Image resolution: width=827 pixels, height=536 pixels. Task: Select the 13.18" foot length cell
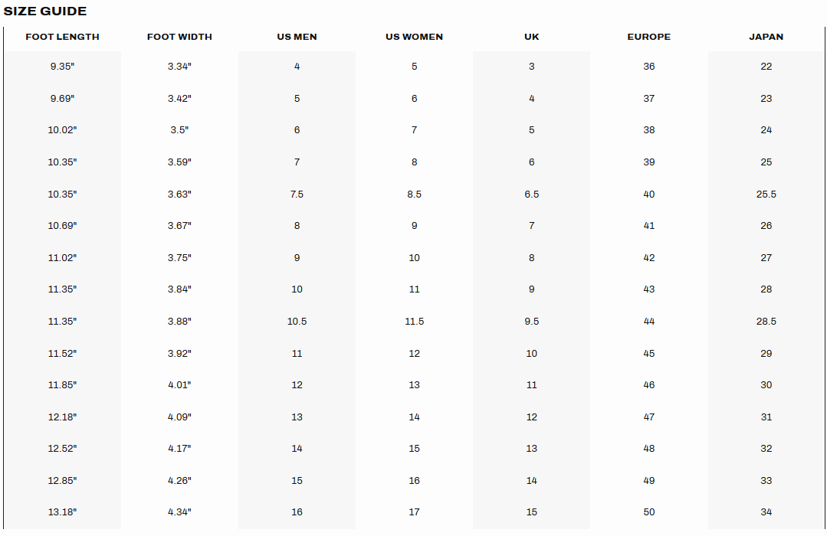[x=62, y=512]
